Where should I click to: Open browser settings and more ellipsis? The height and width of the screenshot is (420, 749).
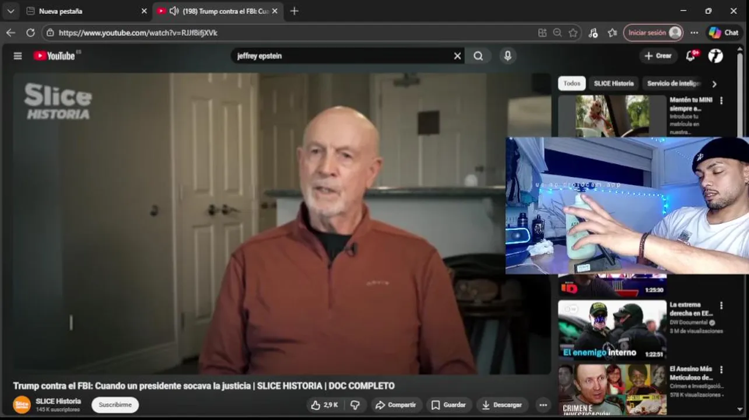694,33
